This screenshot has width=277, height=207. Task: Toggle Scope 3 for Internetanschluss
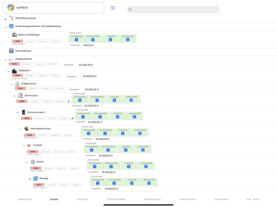[55, 135]
